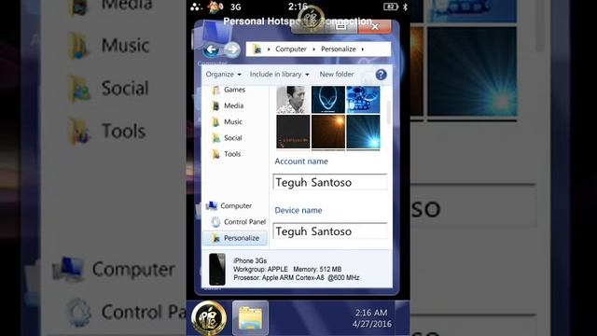Expand arrow after Personalize in the address bar
Viewport: 597px width, 336px height.
363,49
